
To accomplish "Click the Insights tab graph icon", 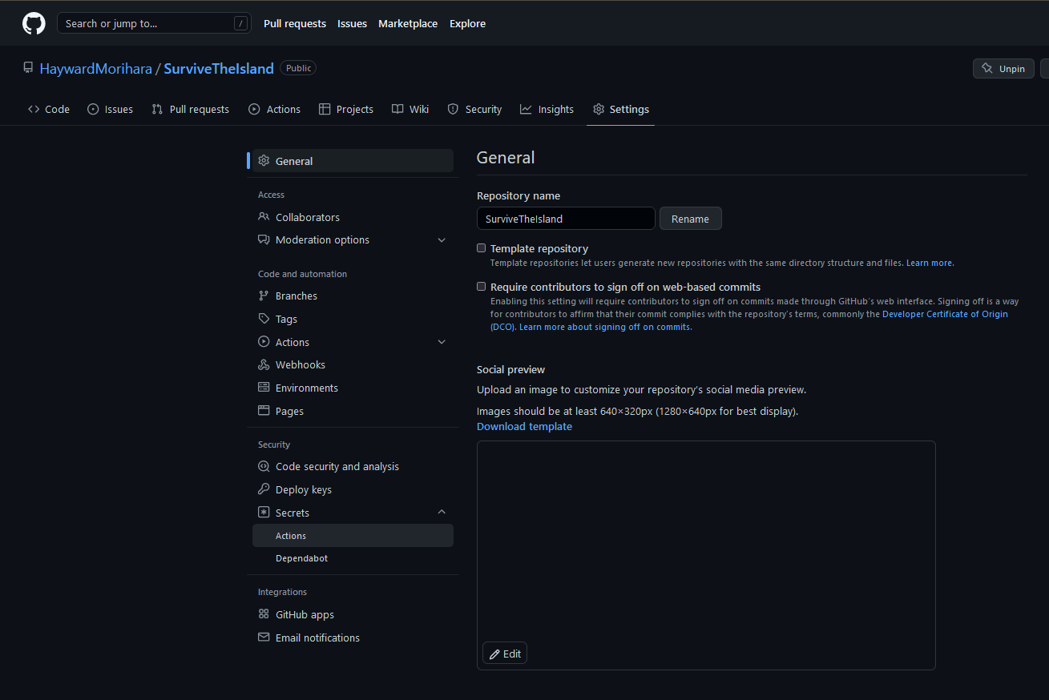I will (x=526, y=109).
